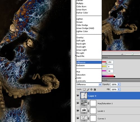Select Linear Dodge (Add) mode
This screenshot has height=122, width=140.
[x=85, y=28]
